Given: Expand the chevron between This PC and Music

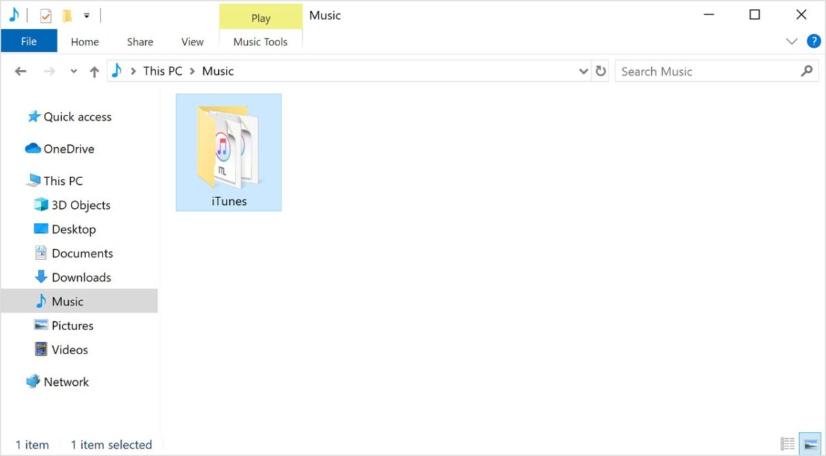Looking at the screenshot, I should pos(192,72).
